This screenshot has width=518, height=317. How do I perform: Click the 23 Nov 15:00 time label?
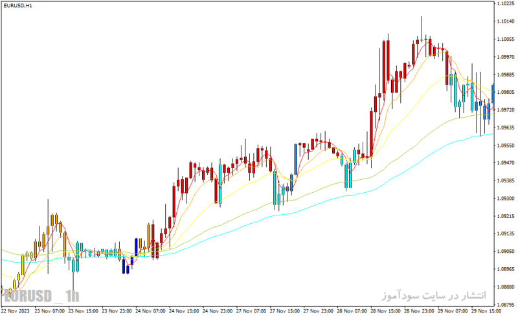84,311
